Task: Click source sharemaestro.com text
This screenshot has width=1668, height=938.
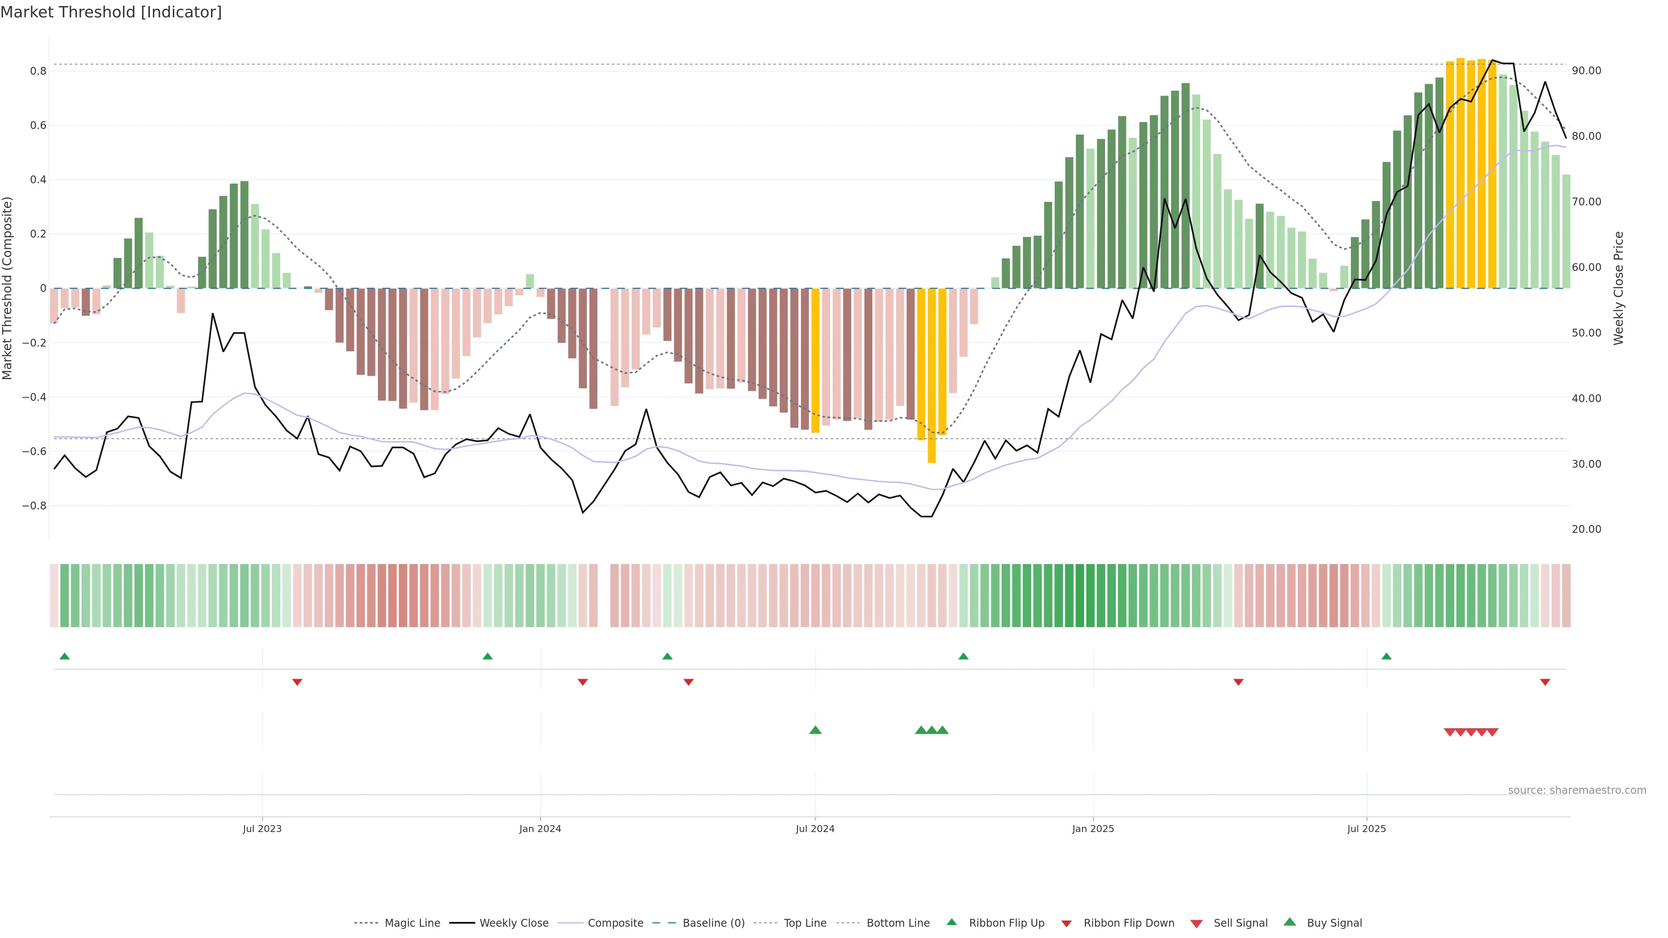Action: [x=1577, y=790]
